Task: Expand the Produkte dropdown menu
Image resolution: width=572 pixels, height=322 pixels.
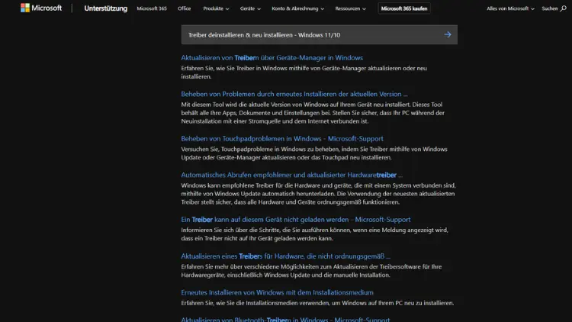Action: point(216,8)
